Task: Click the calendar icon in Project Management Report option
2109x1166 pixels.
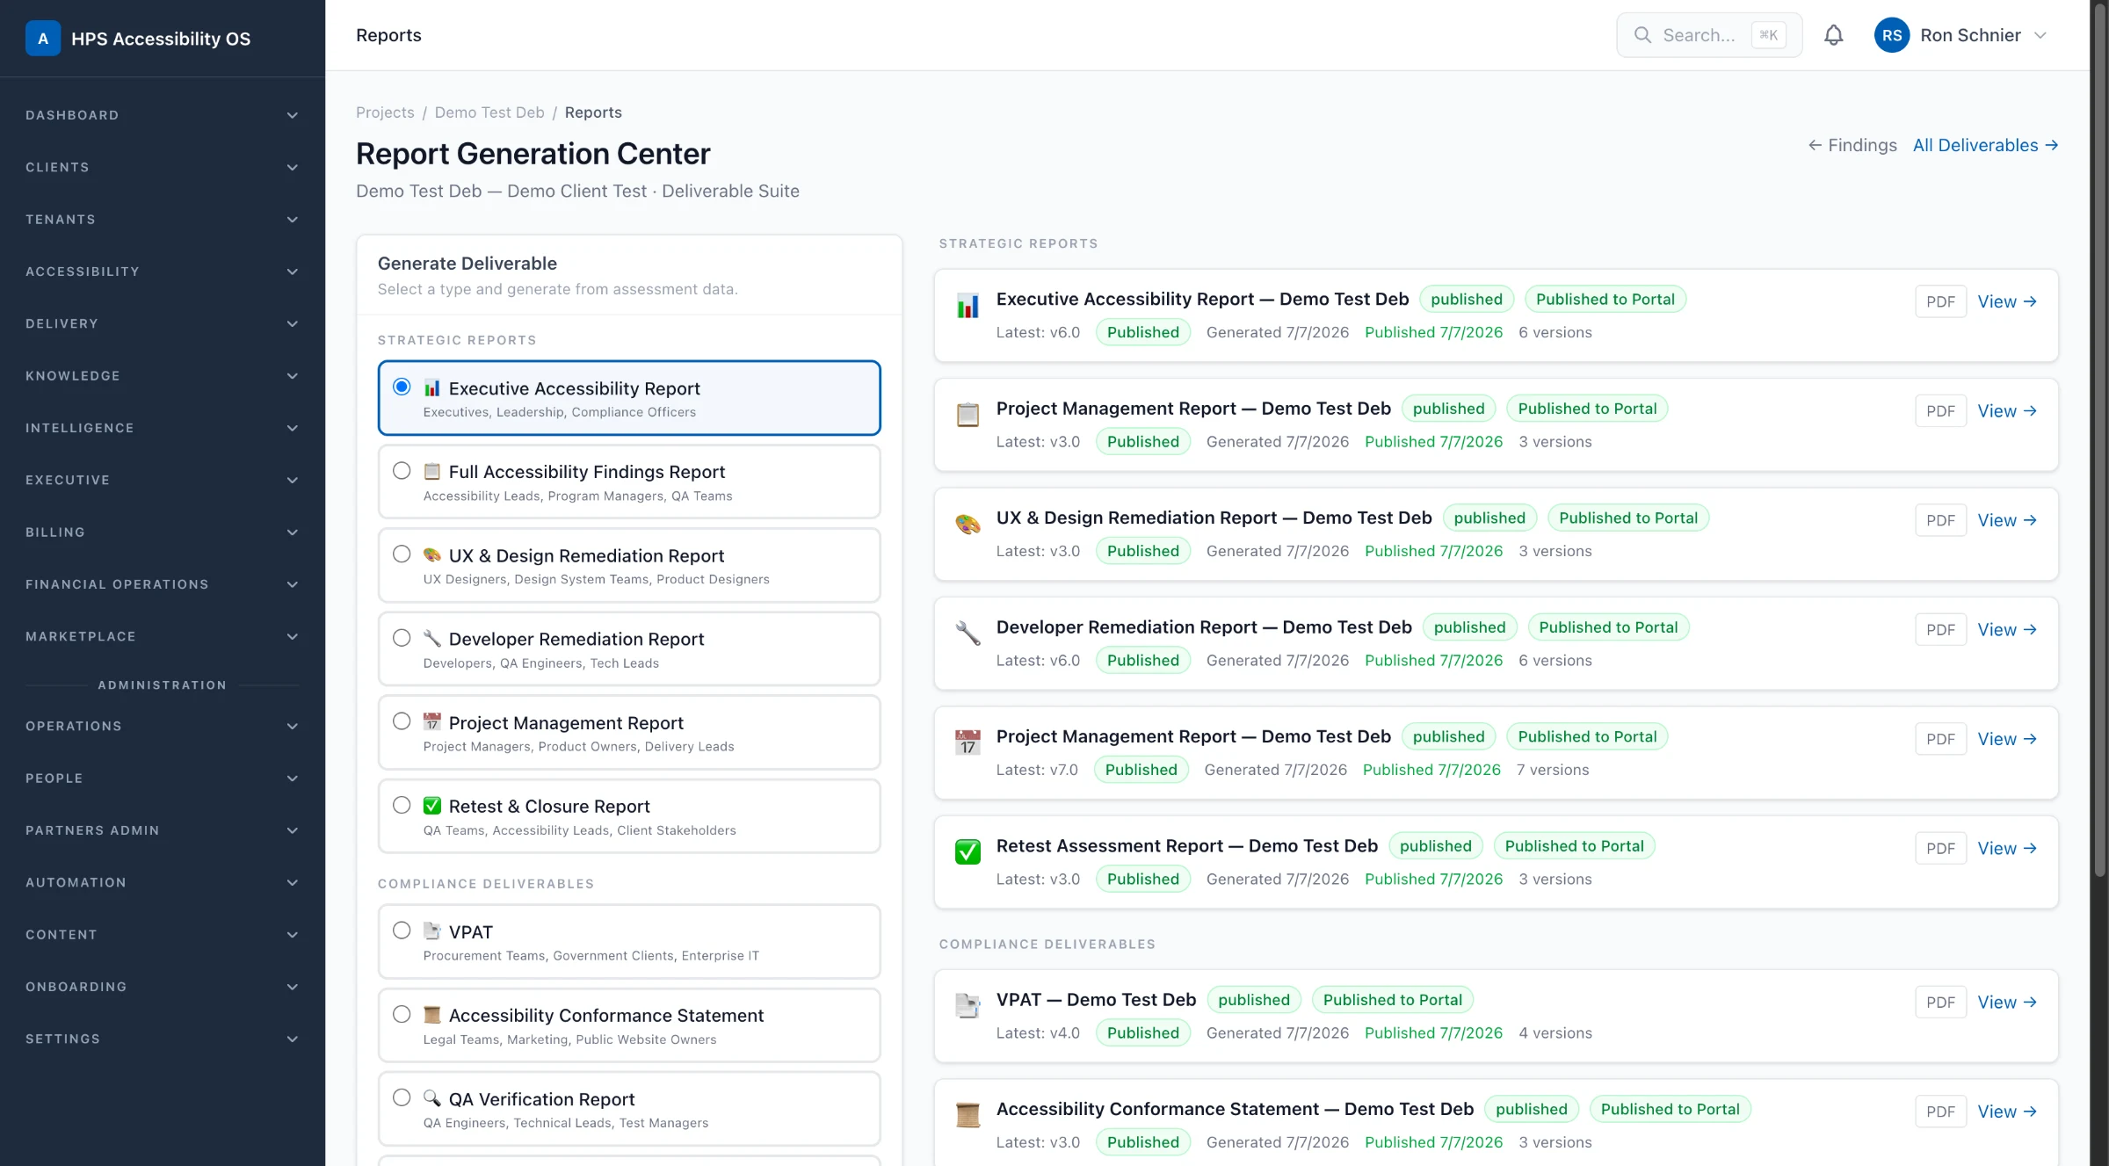Action: (x=432, y=722)
